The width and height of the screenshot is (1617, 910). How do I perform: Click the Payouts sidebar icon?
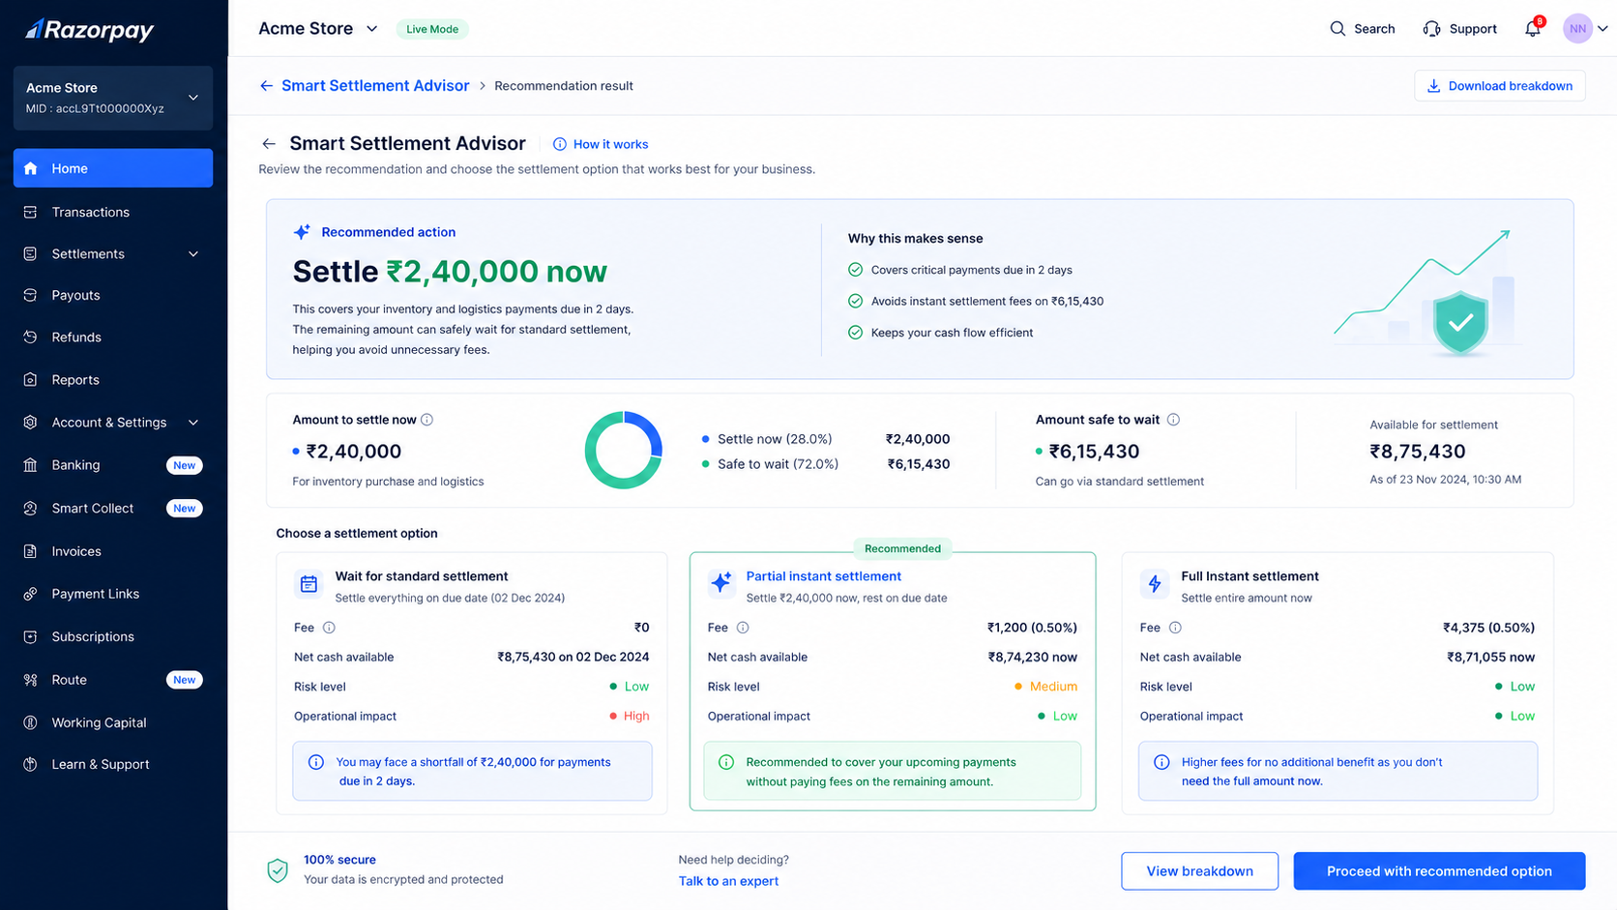point(31,295)
